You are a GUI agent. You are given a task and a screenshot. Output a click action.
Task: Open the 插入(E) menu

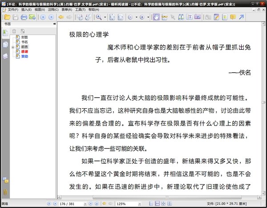26,10
